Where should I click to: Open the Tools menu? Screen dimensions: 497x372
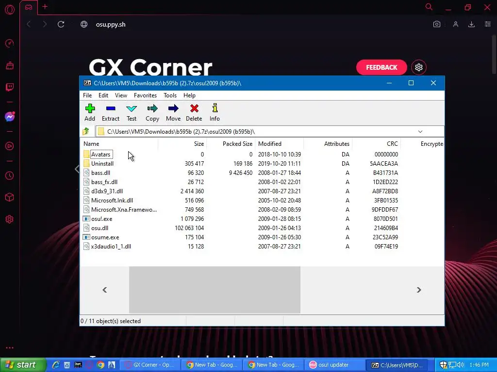[x=170, y=95]
